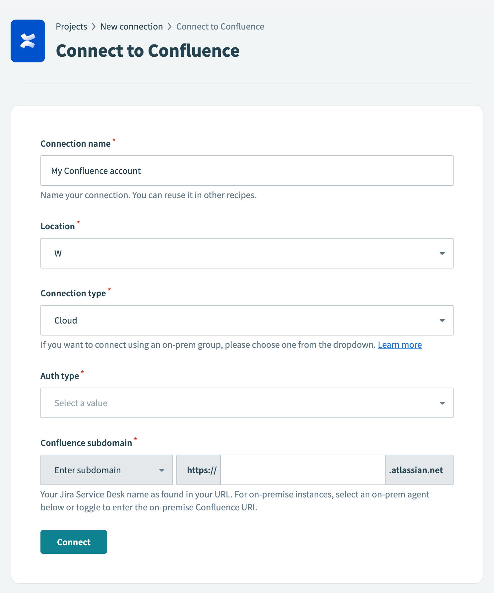Click the "Connect to Confluence" breadcrumb
Image resolution: width=494 pixels, height=593 pixels.
point(220,26)
